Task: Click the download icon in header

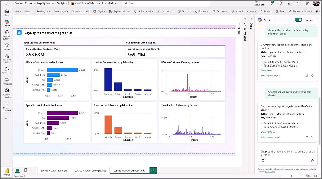Action: click(289, 3)
